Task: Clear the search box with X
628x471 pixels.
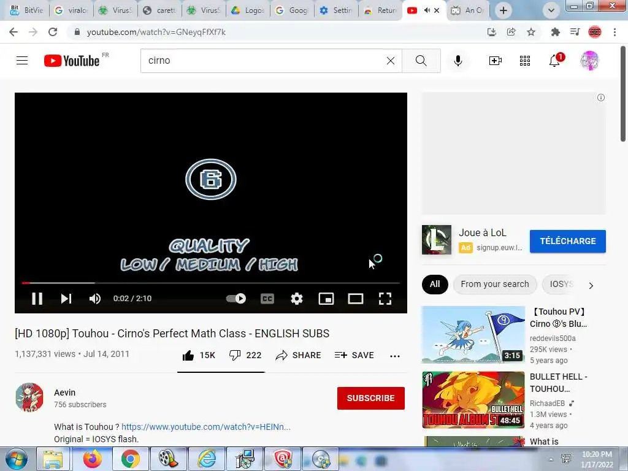Action: [391, 61]
